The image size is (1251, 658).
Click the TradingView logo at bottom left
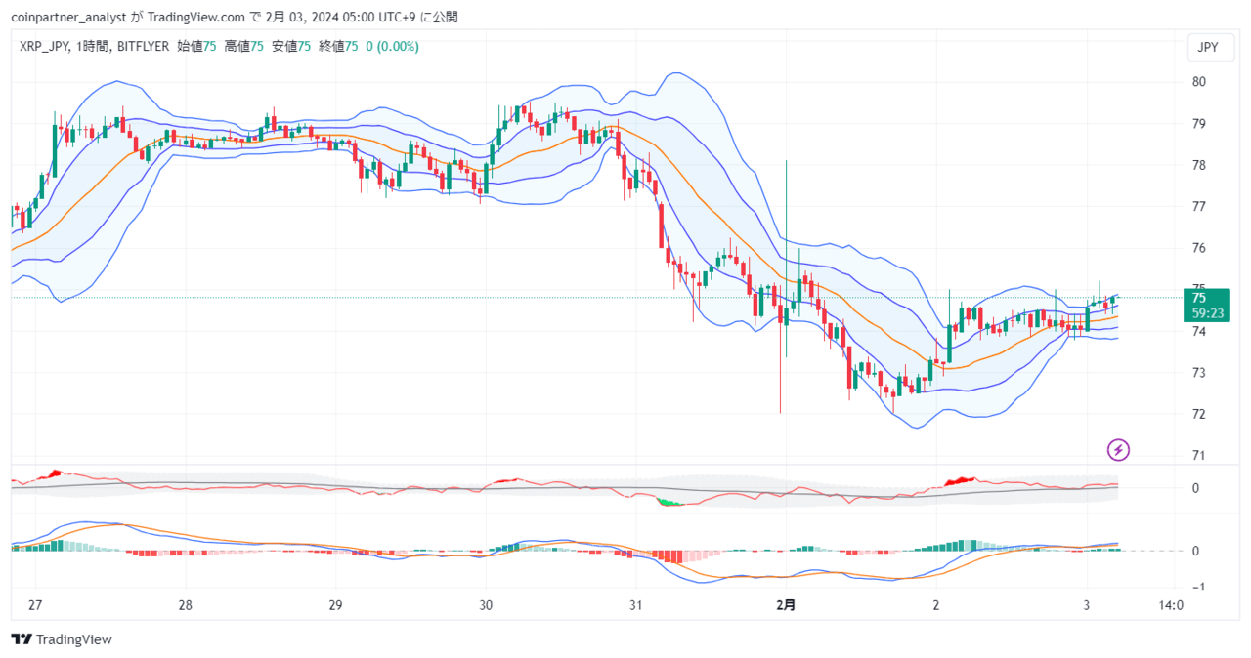[x=62, y=639]
